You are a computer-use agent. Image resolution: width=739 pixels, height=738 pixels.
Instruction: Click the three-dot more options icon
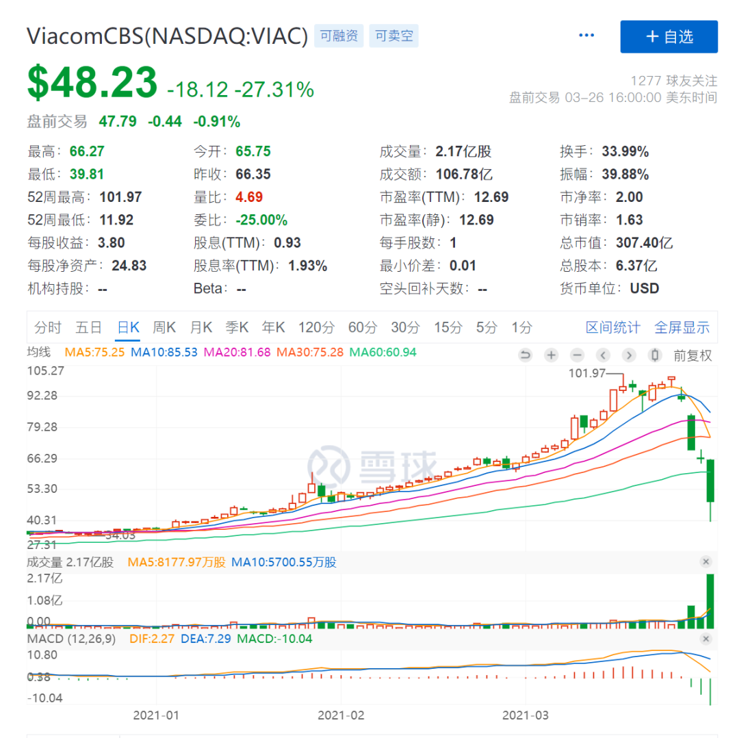click(x=586, y=36)
